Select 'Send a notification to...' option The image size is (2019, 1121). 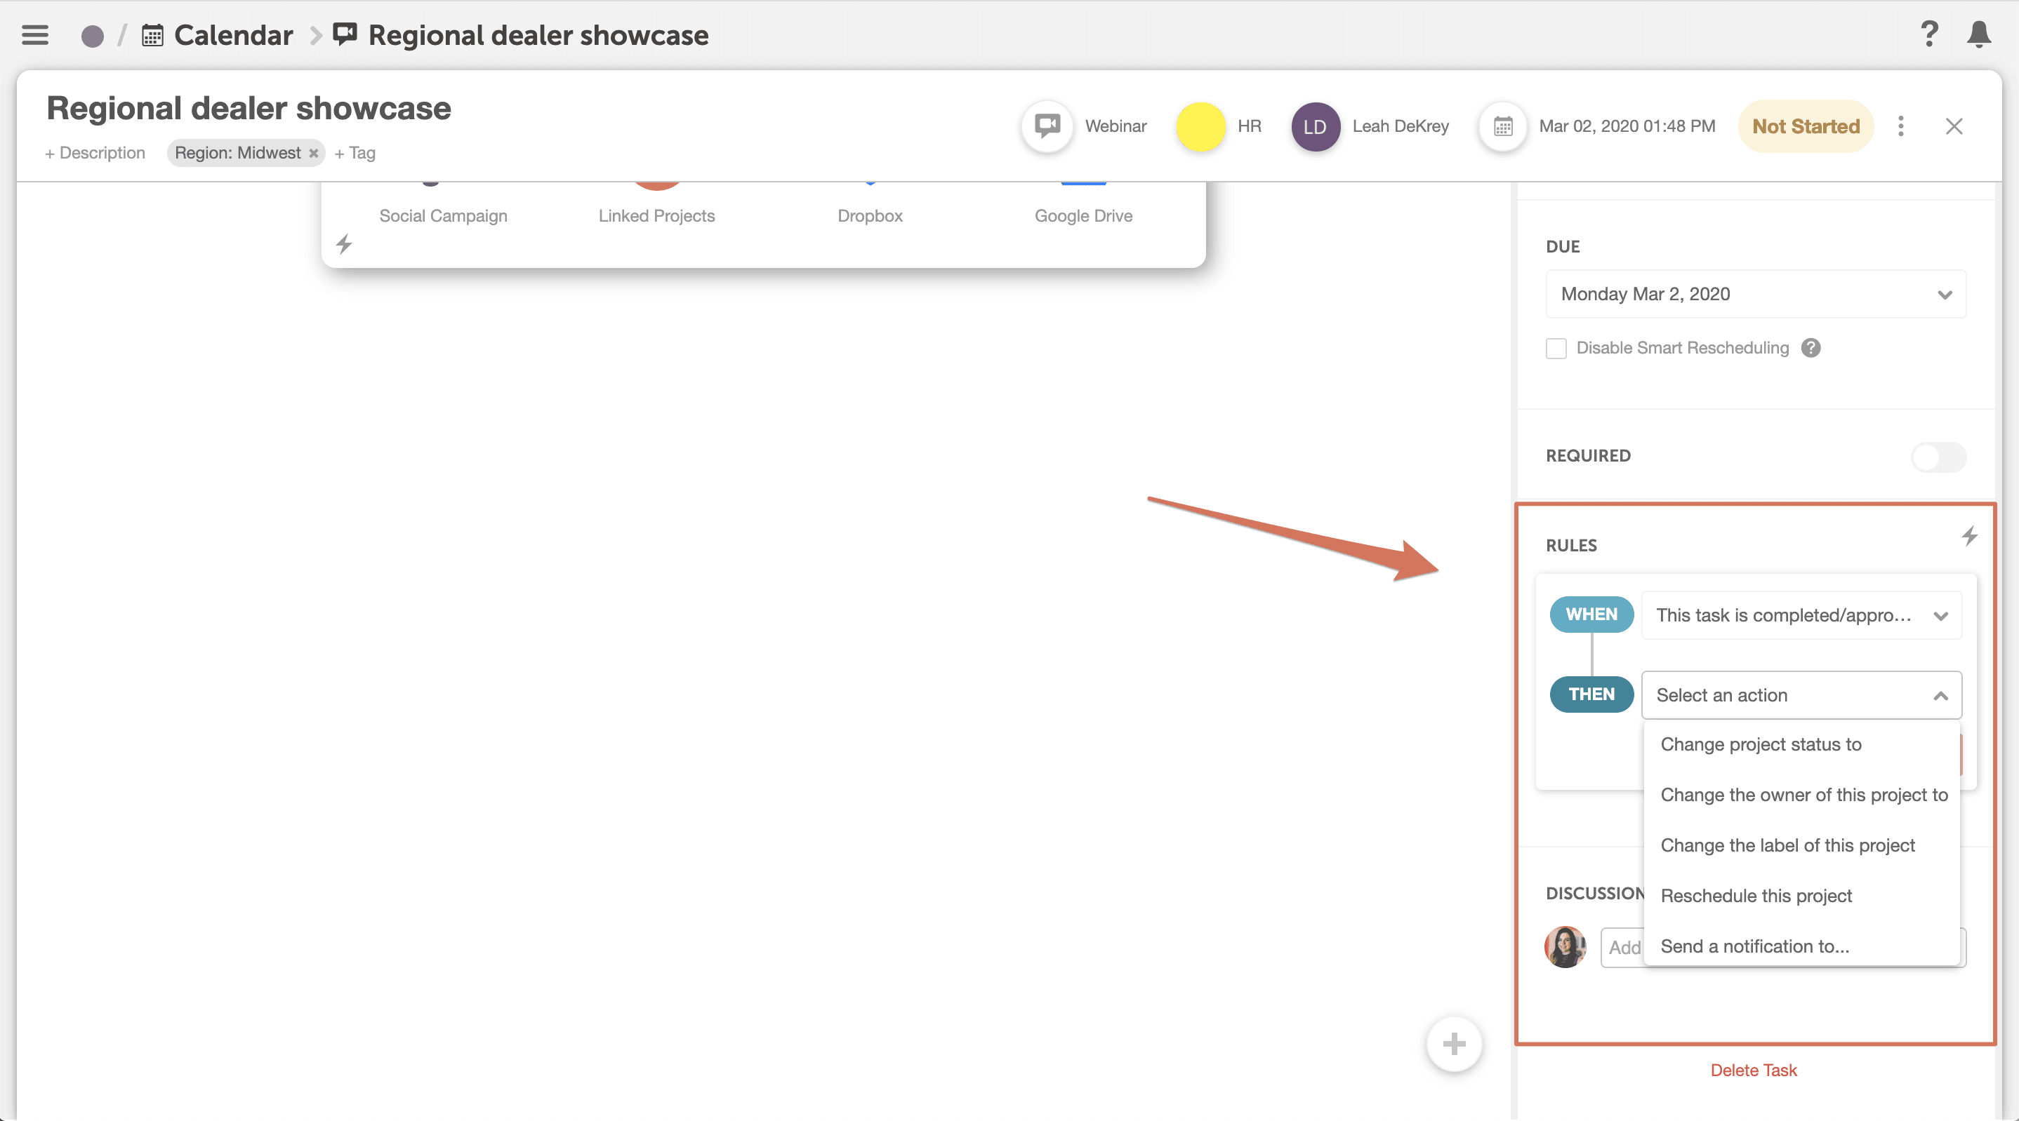tap(1754, 946)
